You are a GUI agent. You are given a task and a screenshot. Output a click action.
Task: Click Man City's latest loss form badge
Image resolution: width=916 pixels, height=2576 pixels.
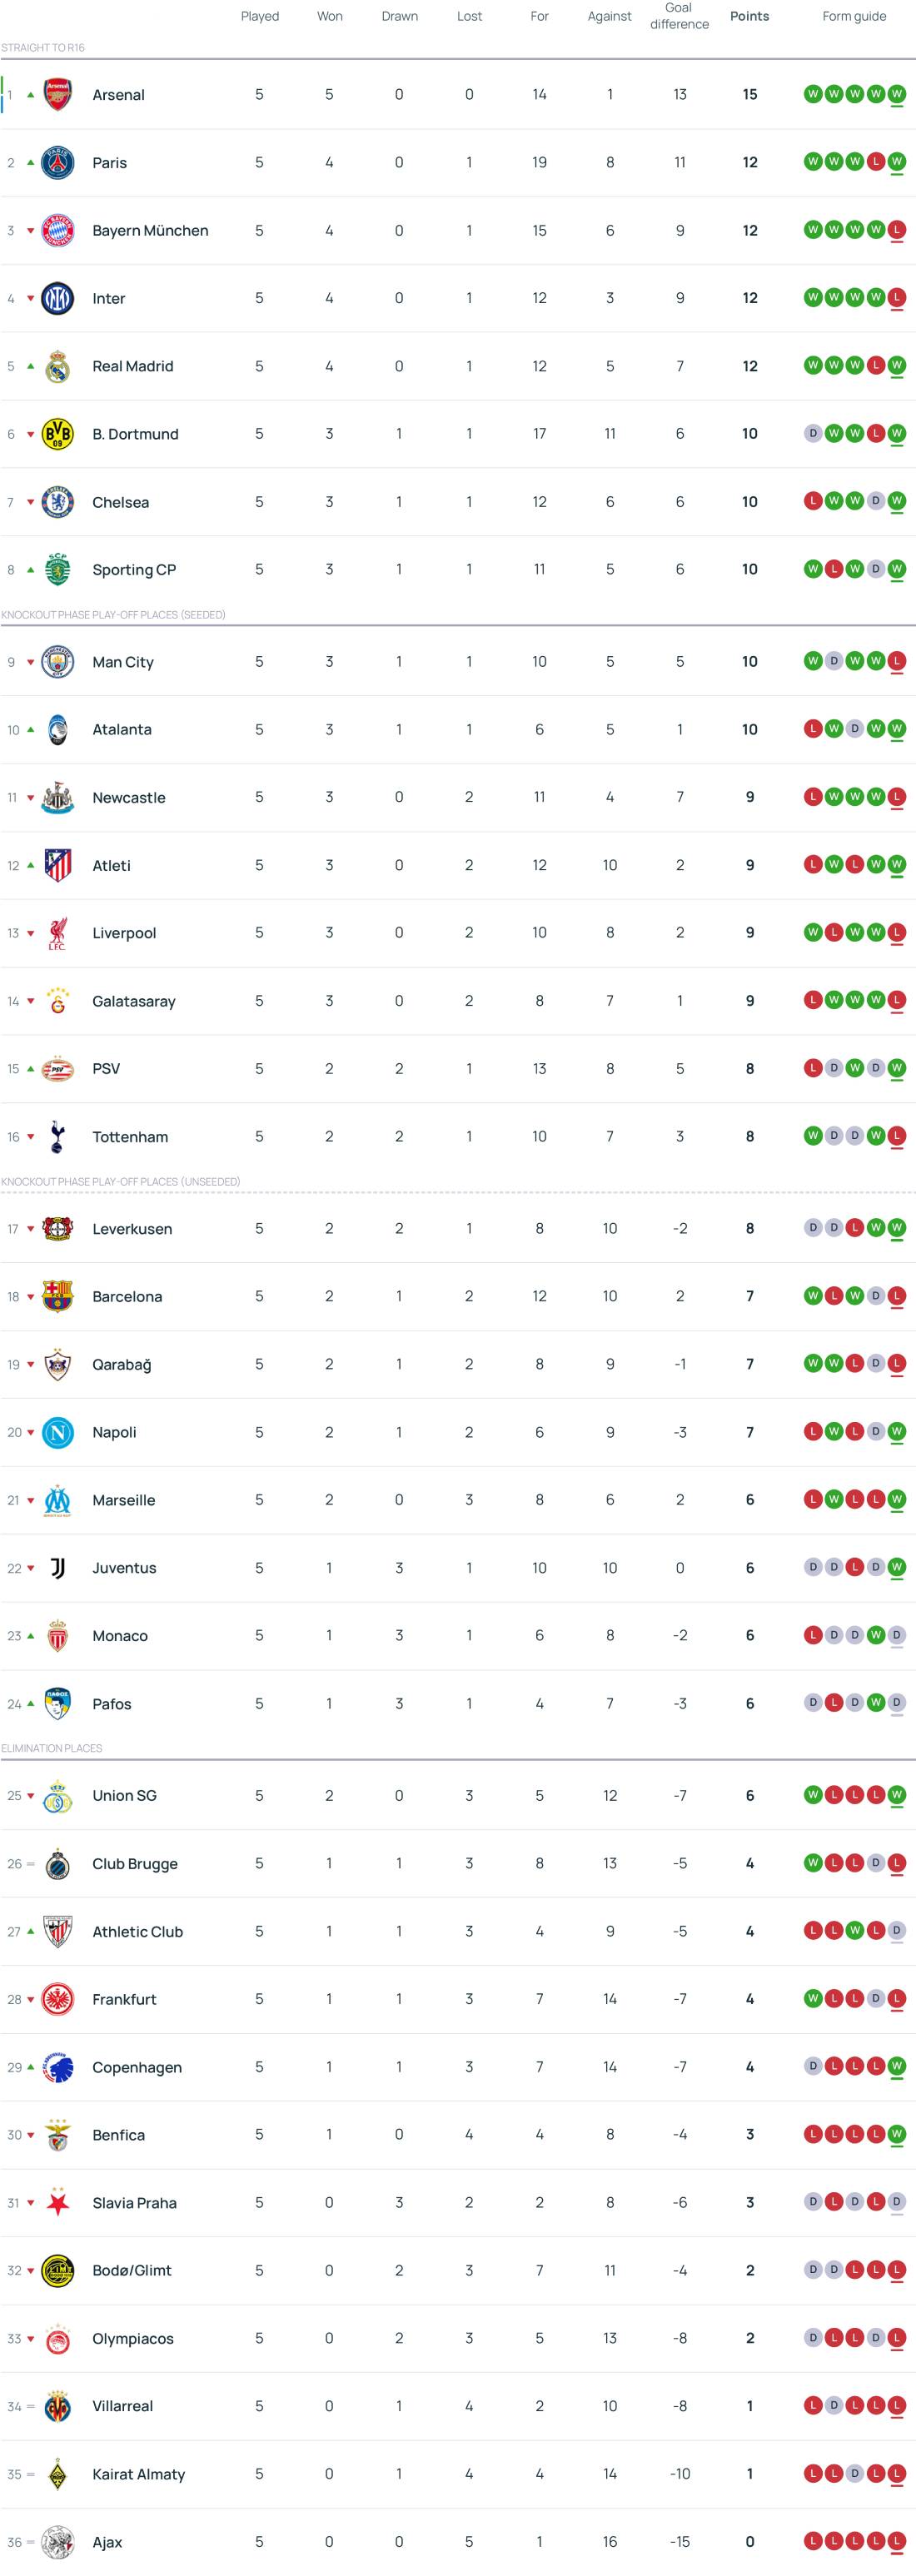896,661
